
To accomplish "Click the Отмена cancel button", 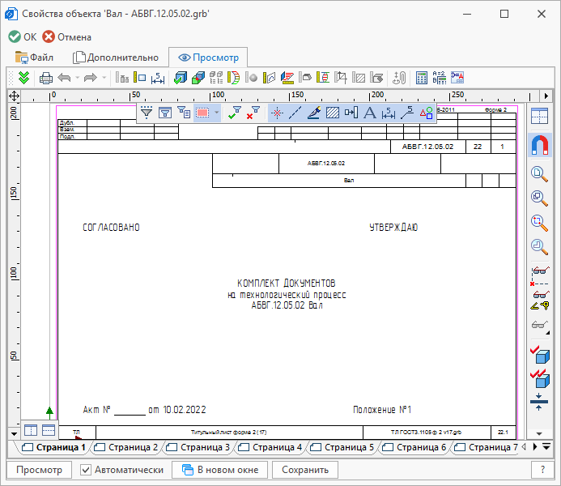I will (66, 37).
